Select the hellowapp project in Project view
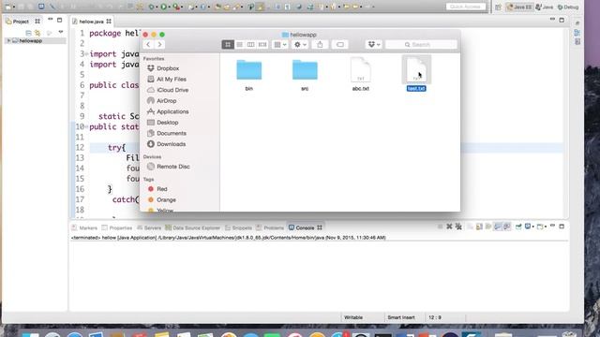This screenshot has height=337, width=600. (30, 40)
